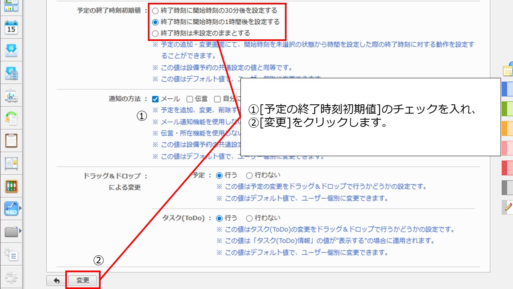Open the mail envelope icon in sidebar
Image resolution: width=513 pixels, height=289 pixels.
click(x=11, y=51)
